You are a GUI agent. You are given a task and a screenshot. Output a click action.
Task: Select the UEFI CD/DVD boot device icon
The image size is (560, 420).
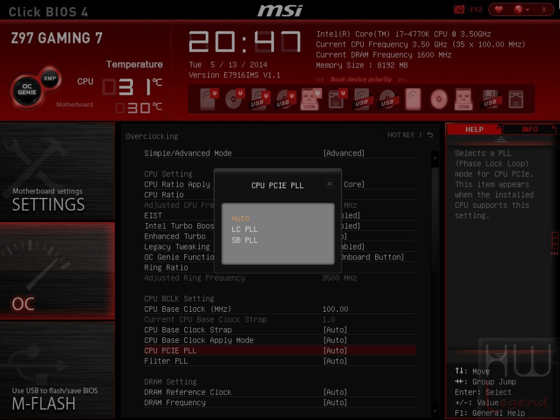pyautogui.click(x=234, y=99)
